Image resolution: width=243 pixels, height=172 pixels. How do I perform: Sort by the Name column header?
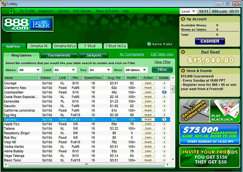click(x=21, y=78)
